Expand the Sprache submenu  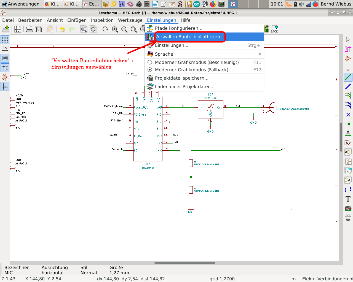[x=204, y=54]
